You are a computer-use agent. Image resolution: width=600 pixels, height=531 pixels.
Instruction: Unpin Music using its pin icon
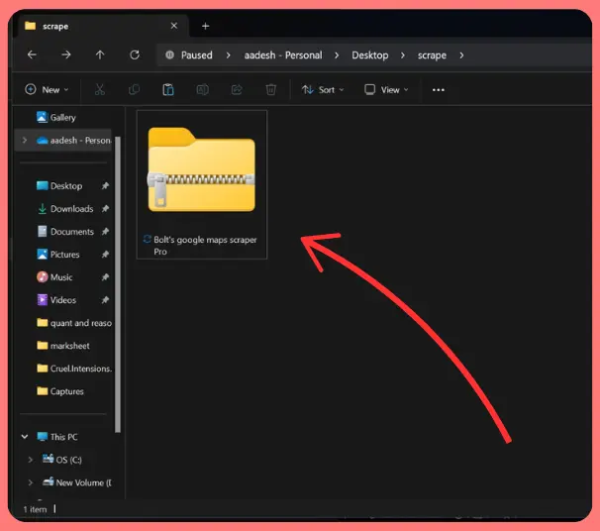(x=105, y=276)
